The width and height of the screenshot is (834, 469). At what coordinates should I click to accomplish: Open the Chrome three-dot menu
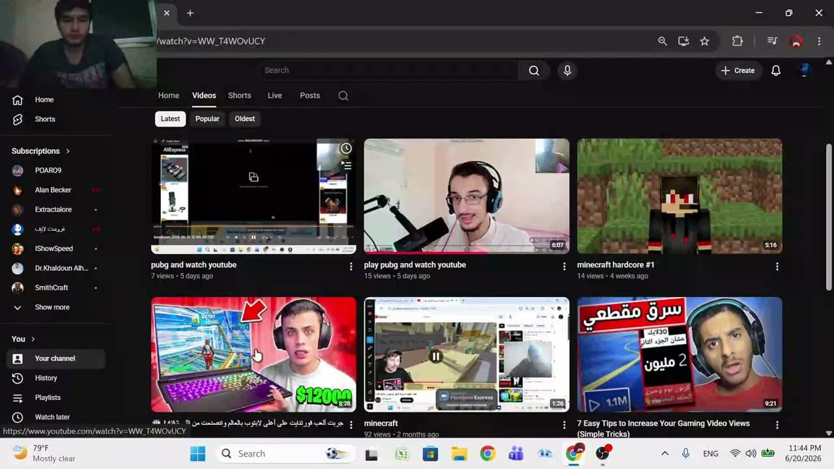(x=819, y=41)
